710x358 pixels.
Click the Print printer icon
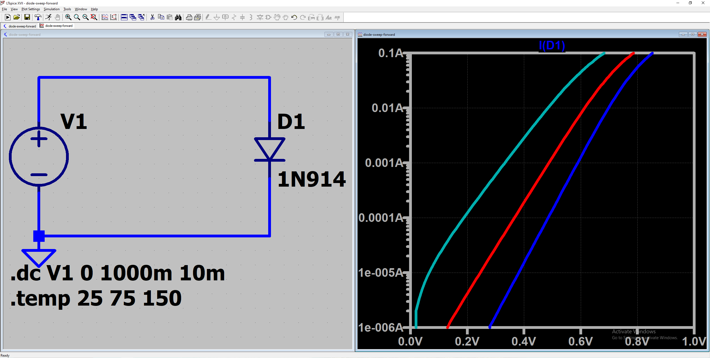(x=189, y=17)
